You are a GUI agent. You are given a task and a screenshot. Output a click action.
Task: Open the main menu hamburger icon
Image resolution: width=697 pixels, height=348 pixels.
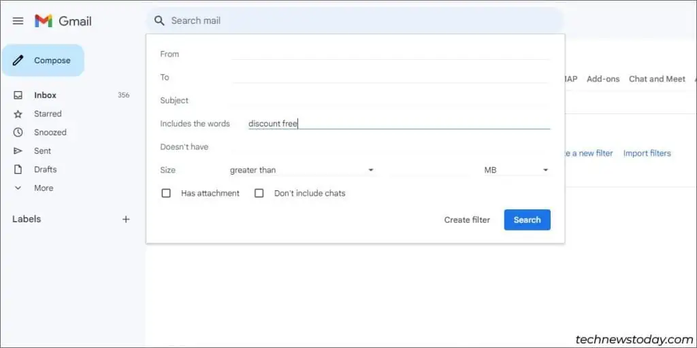click(18, 21)
